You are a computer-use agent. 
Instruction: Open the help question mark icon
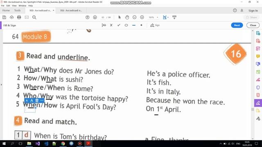(235, 11)
